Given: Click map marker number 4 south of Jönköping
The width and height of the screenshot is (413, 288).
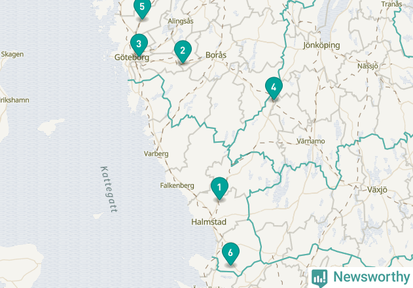Looking at the screenshot, I should coord(274,88).
